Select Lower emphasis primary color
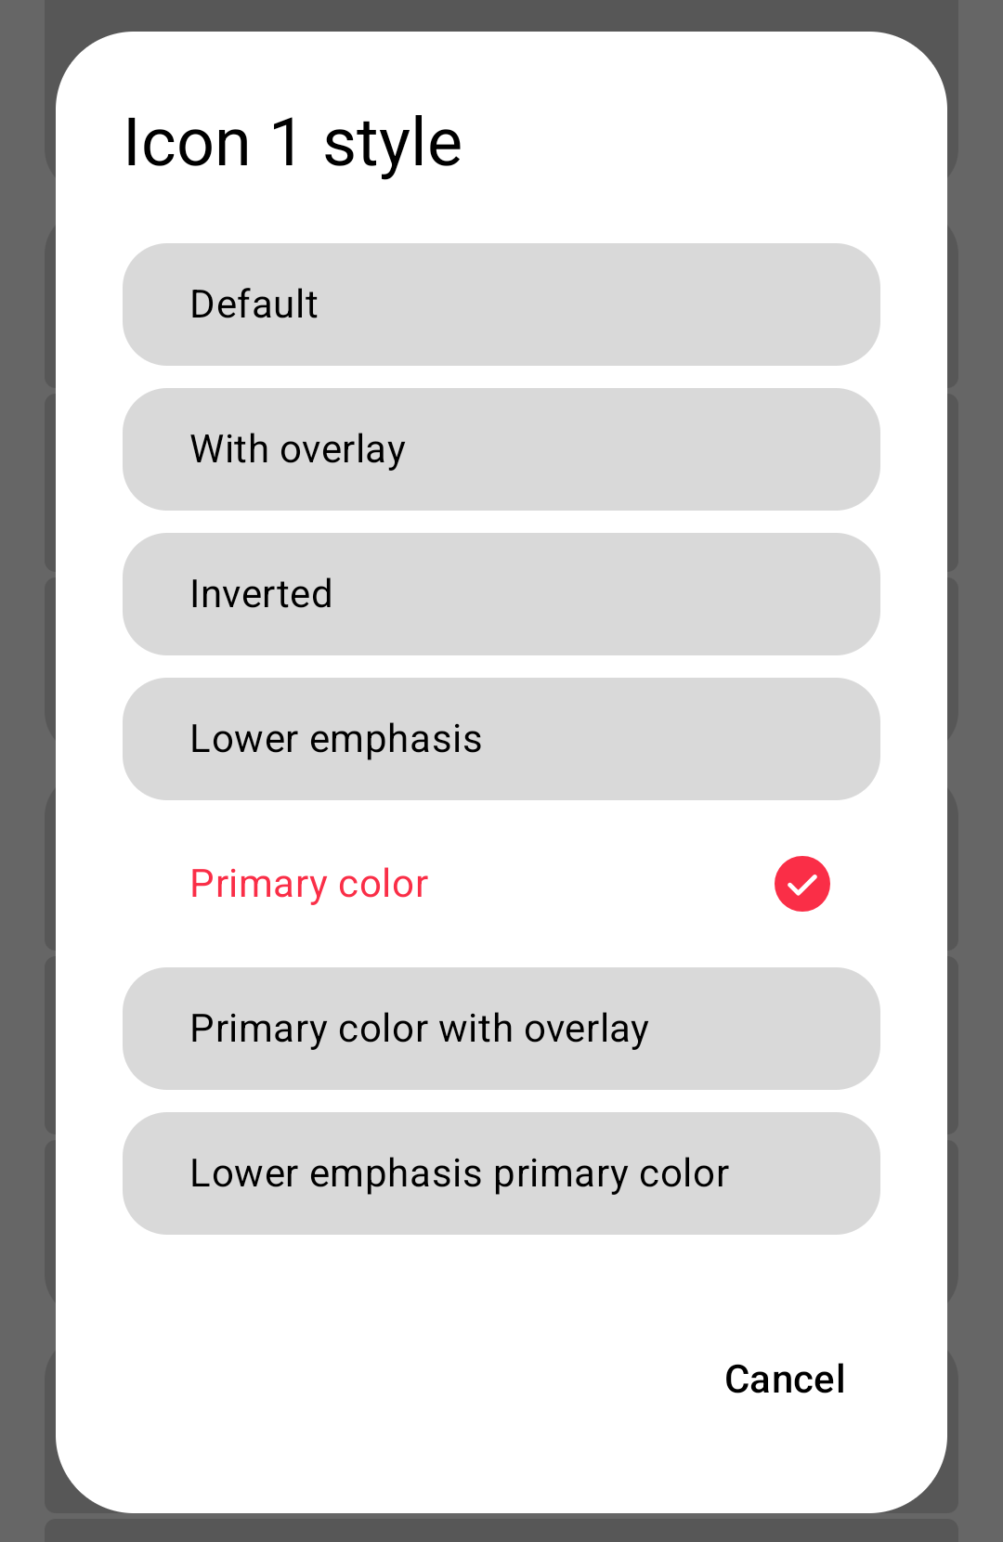 (x=501, y=1173)
